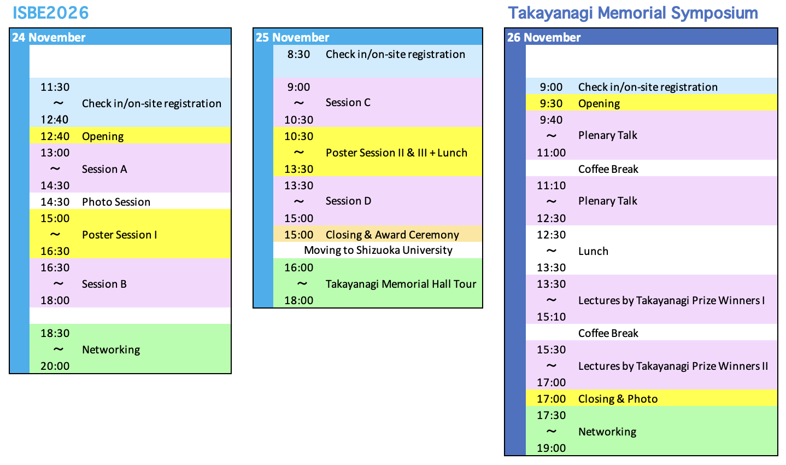This screenshot has width=786, height=465.
Task: Click the "11:30" start time
Action: tap(55, 87)
